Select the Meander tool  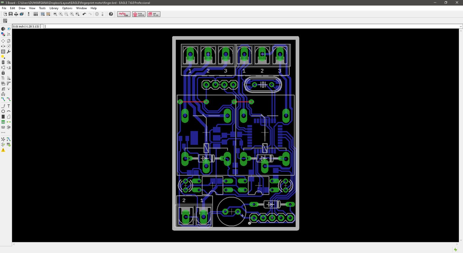click(x=3, y=94)
